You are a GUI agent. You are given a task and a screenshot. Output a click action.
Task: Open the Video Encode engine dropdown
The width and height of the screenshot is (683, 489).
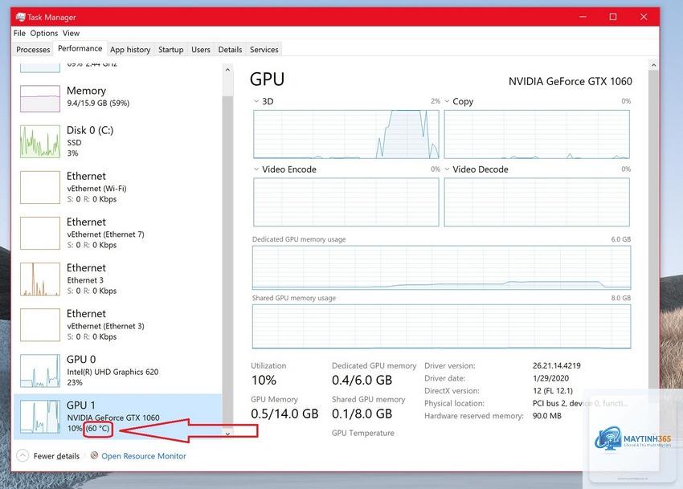click(256, 169)
